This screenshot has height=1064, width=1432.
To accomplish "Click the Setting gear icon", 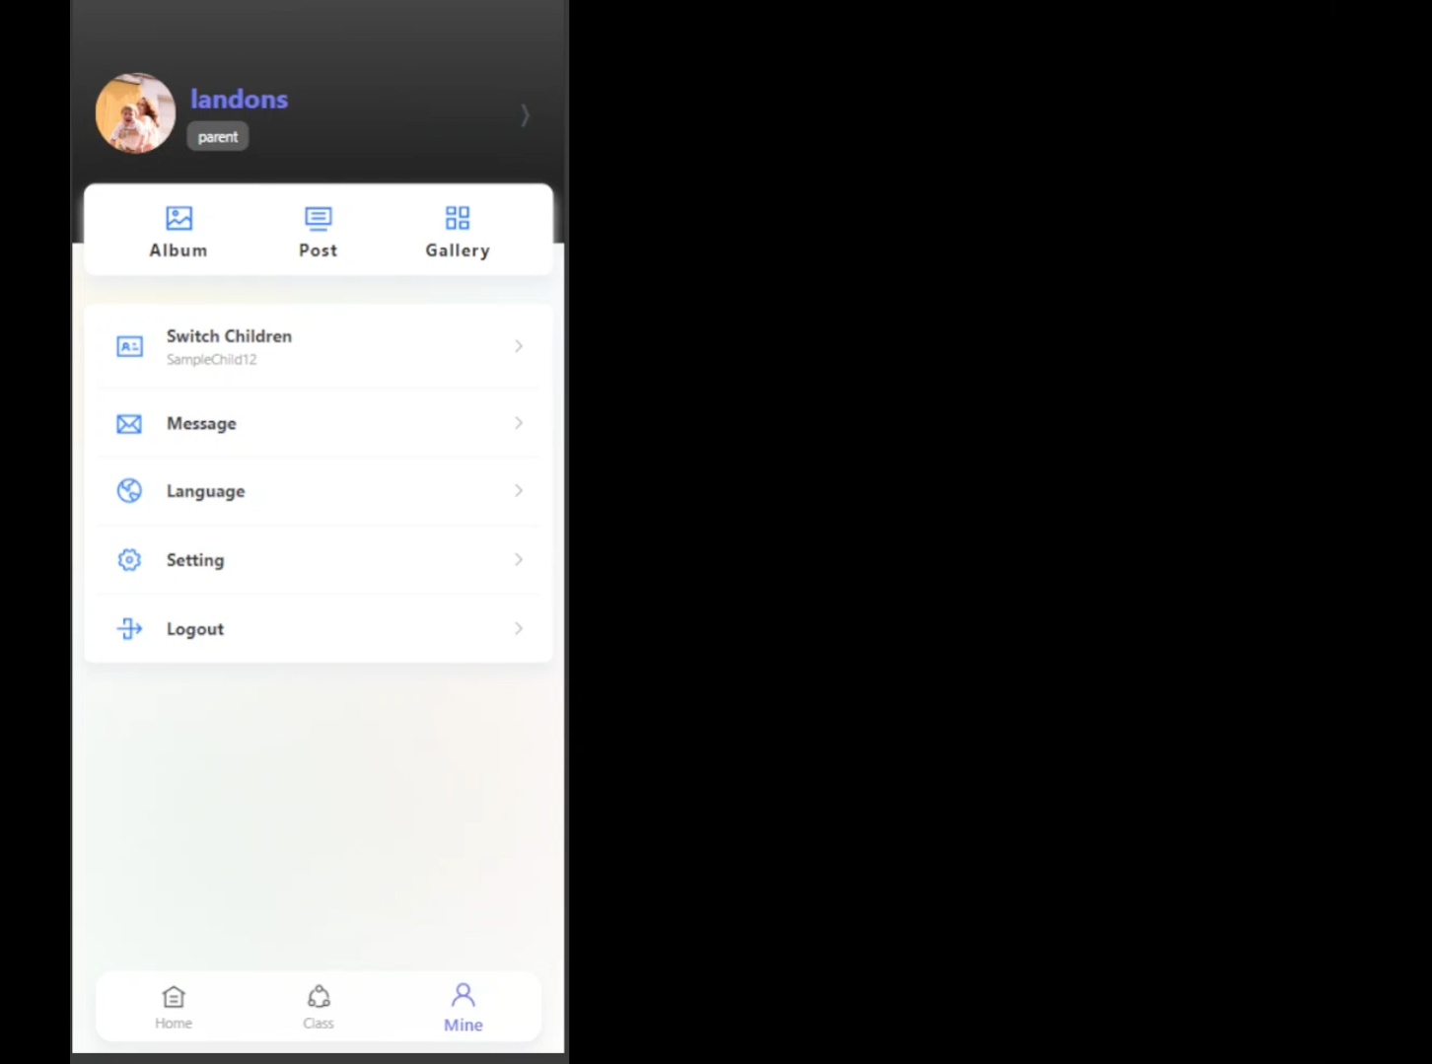I will [129, 560].
